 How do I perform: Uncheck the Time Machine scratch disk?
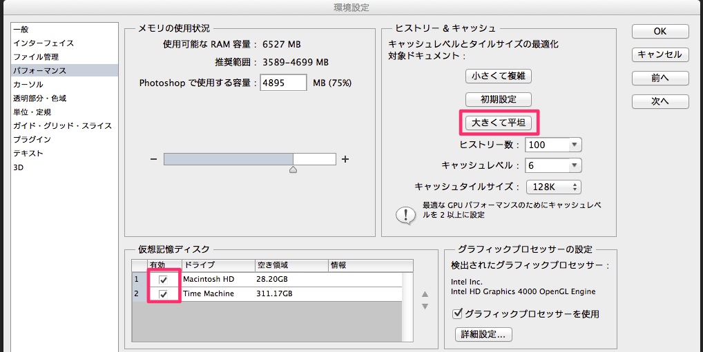pos(164,294)
